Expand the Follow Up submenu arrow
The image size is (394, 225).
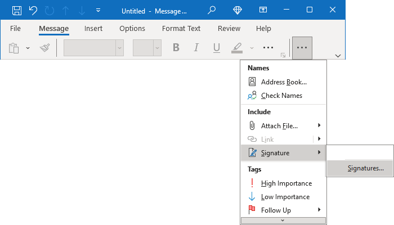point(319,210)
